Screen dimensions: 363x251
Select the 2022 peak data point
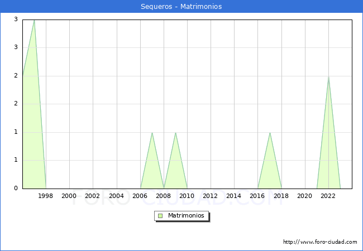click(328, 76)
